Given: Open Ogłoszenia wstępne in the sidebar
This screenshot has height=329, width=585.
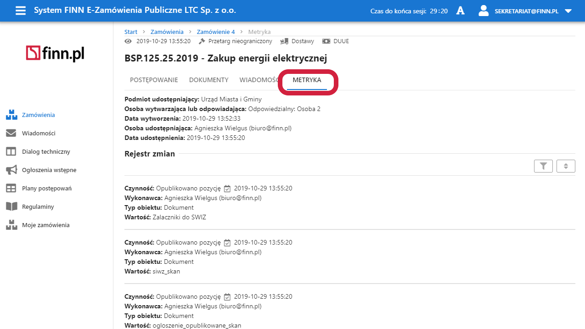Looking at the screenshot, I should point(49,170).
